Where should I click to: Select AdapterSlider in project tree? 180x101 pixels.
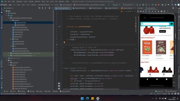pyautogui.click(x=21, y=25)
